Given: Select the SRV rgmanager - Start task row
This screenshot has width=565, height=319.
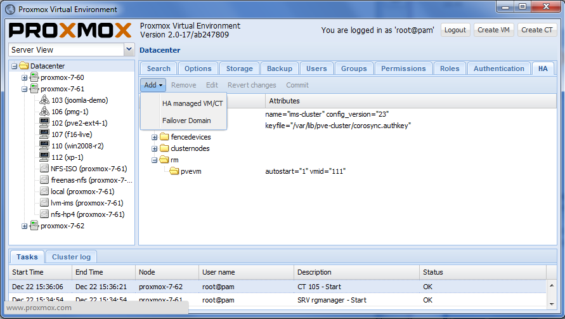Looking at the screenshot, I should (x=278, y=300).
